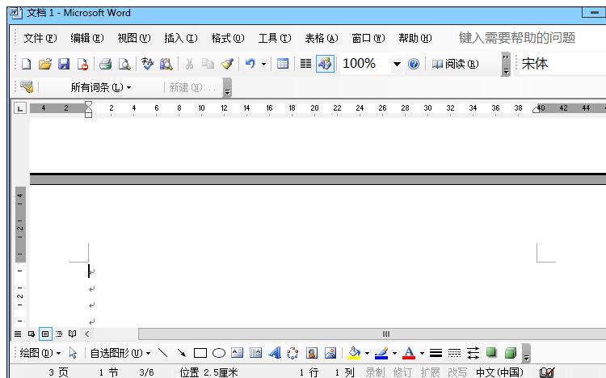Select the Line drawing tool
The image size is (606, 378).
point(162,353)
